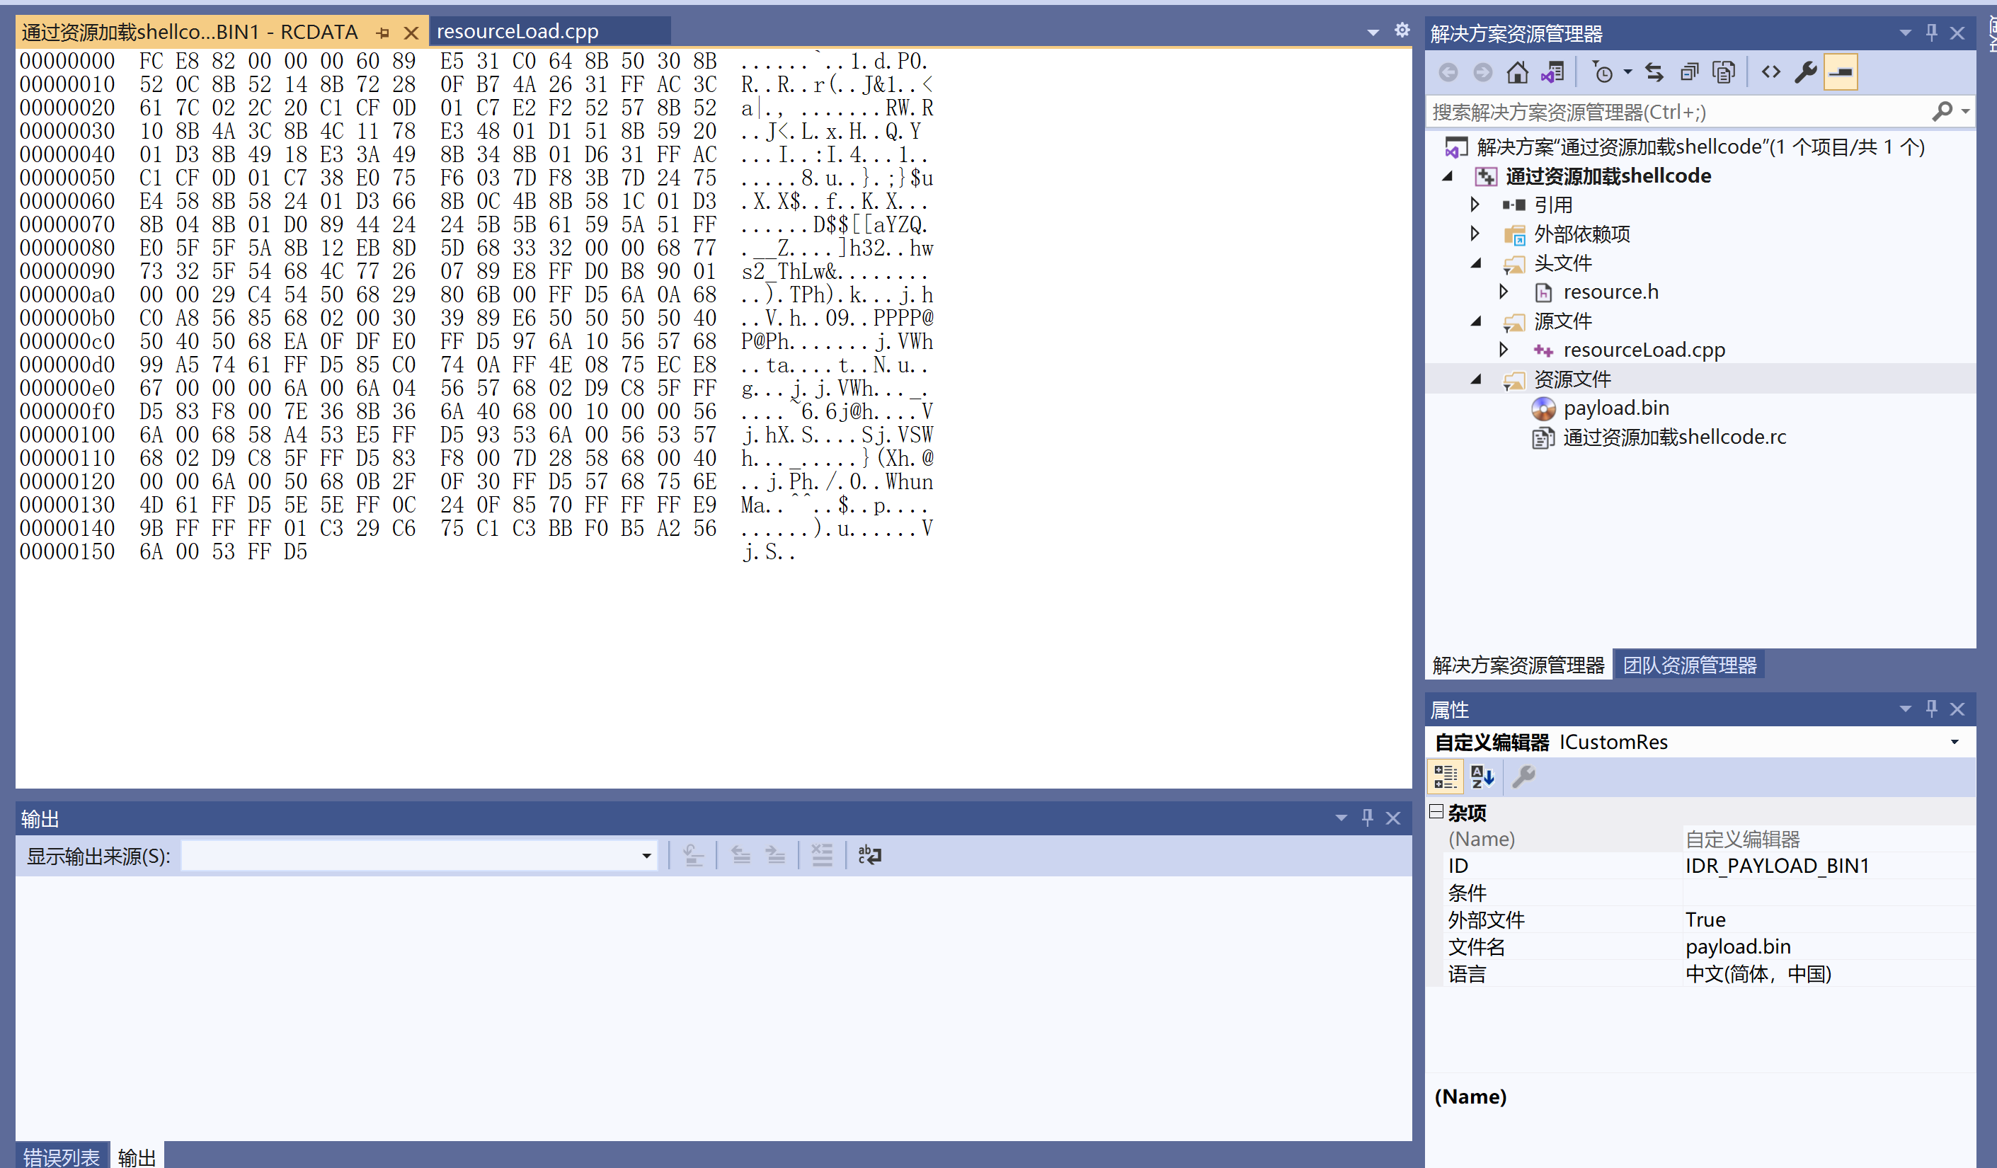Click the Go to Previous Message icon
This screenshot has width=1997, height=1168.
[x=741, y=855]
